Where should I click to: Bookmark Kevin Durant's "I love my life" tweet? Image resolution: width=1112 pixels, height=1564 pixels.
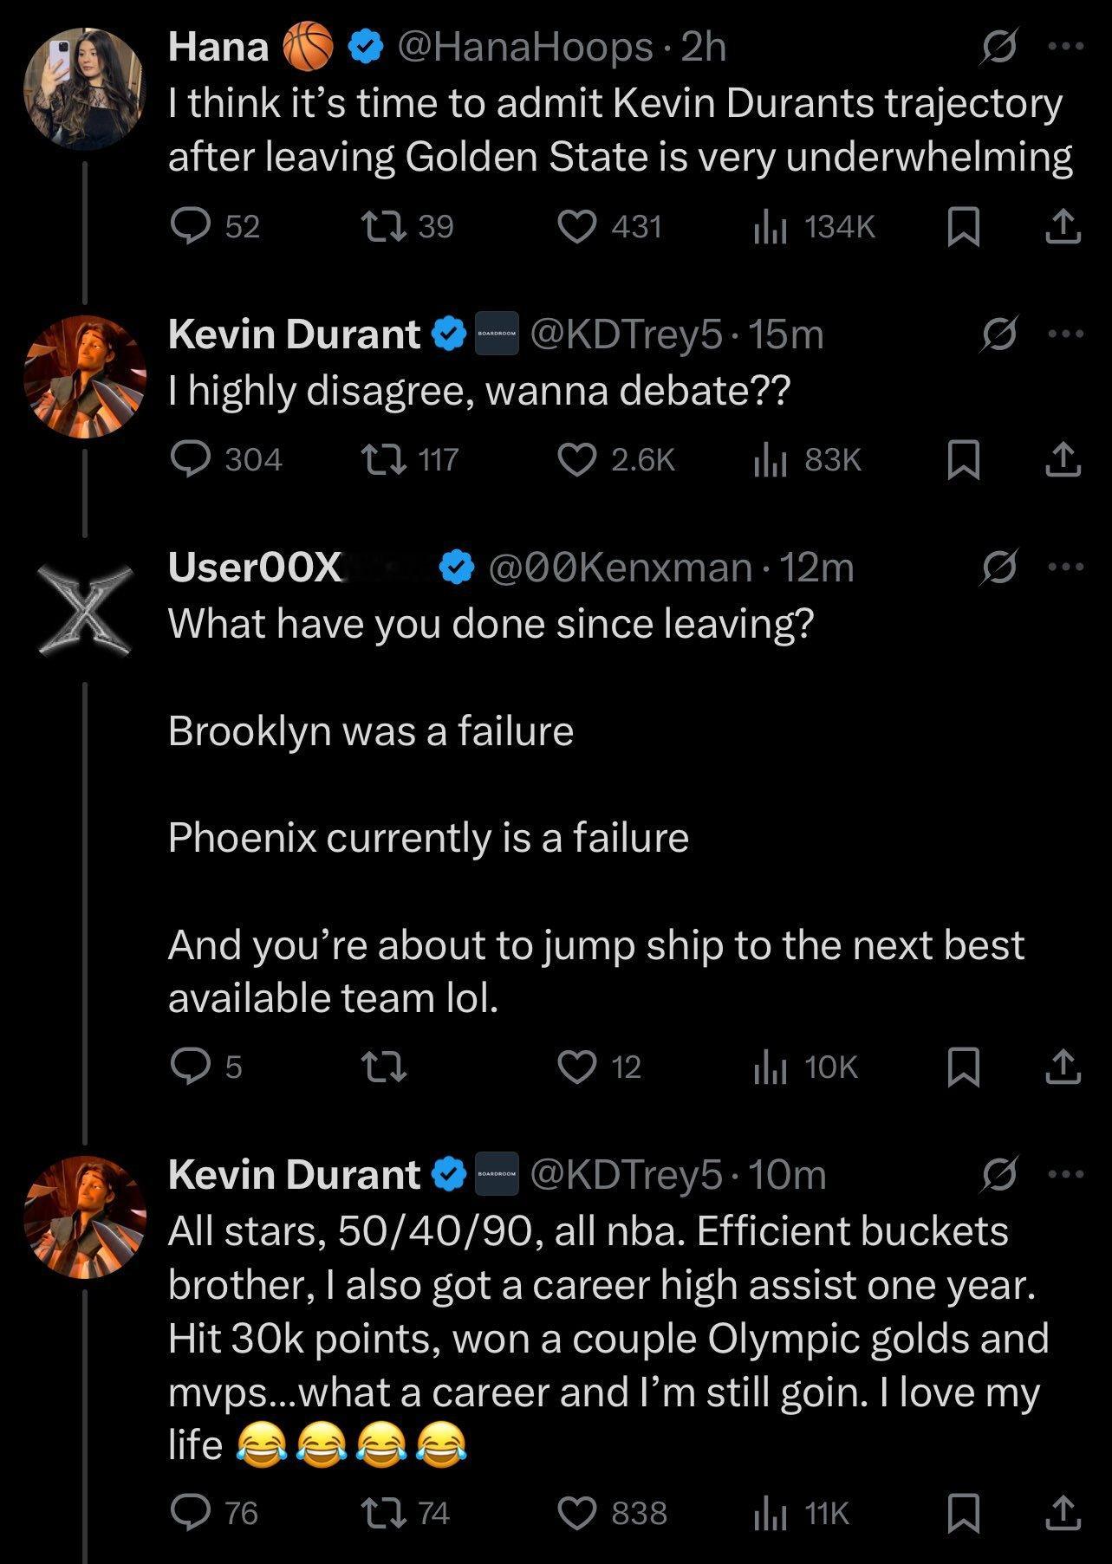point(963,1513)
